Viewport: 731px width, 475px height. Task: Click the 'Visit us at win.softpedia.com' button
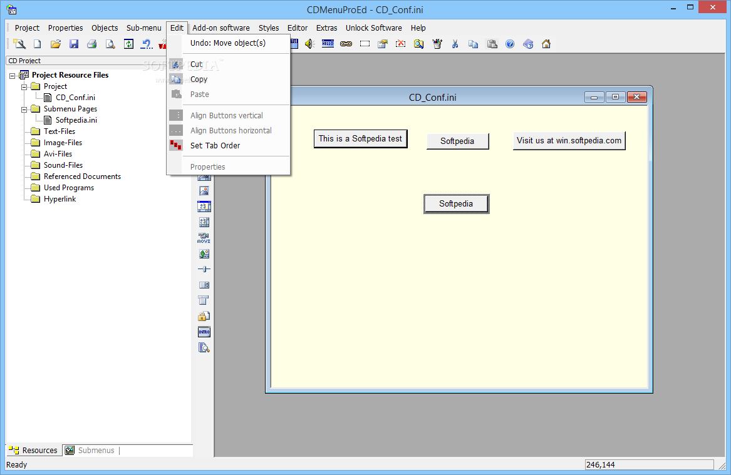(569, 141)
